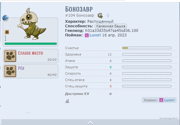The height and width of the screenshot is (125, 180).
Task: Click the Атака stat bar
Action: click(147, 61)
